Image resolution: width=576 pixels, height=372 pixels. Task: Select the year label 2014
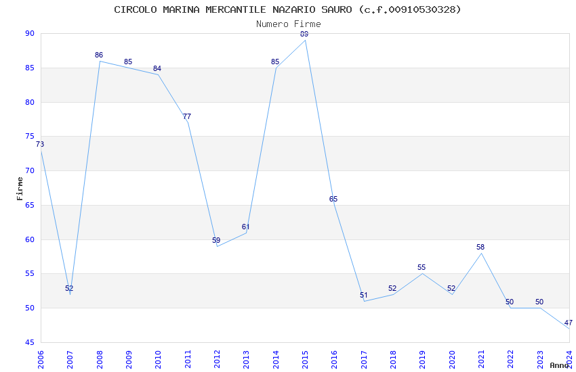point(276,360)
